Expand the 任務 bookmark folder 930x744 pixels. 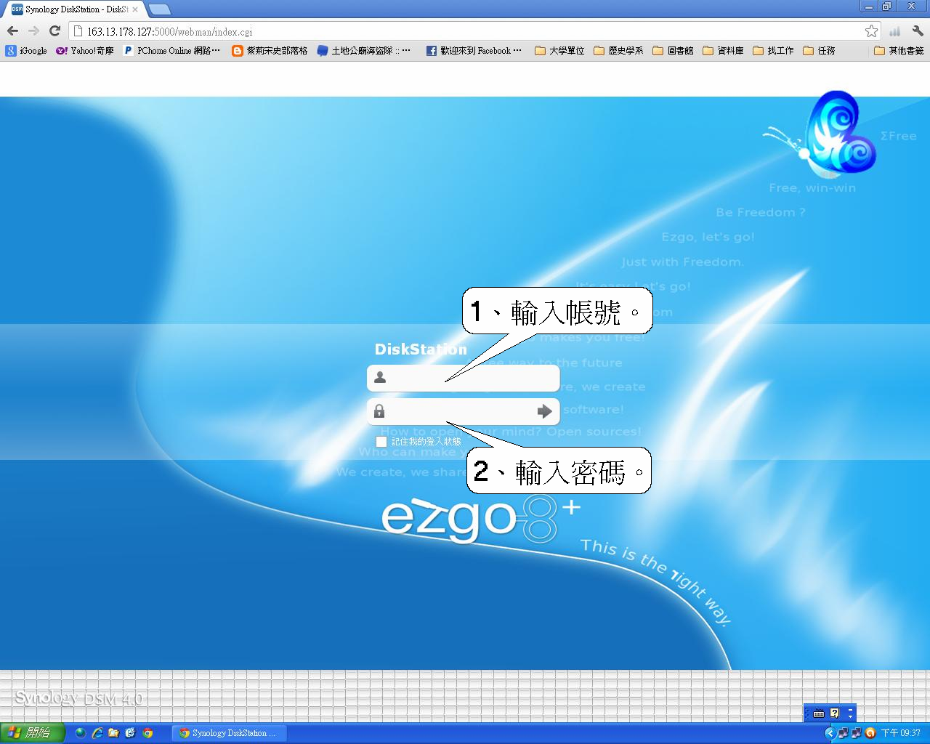pos(819,51)
